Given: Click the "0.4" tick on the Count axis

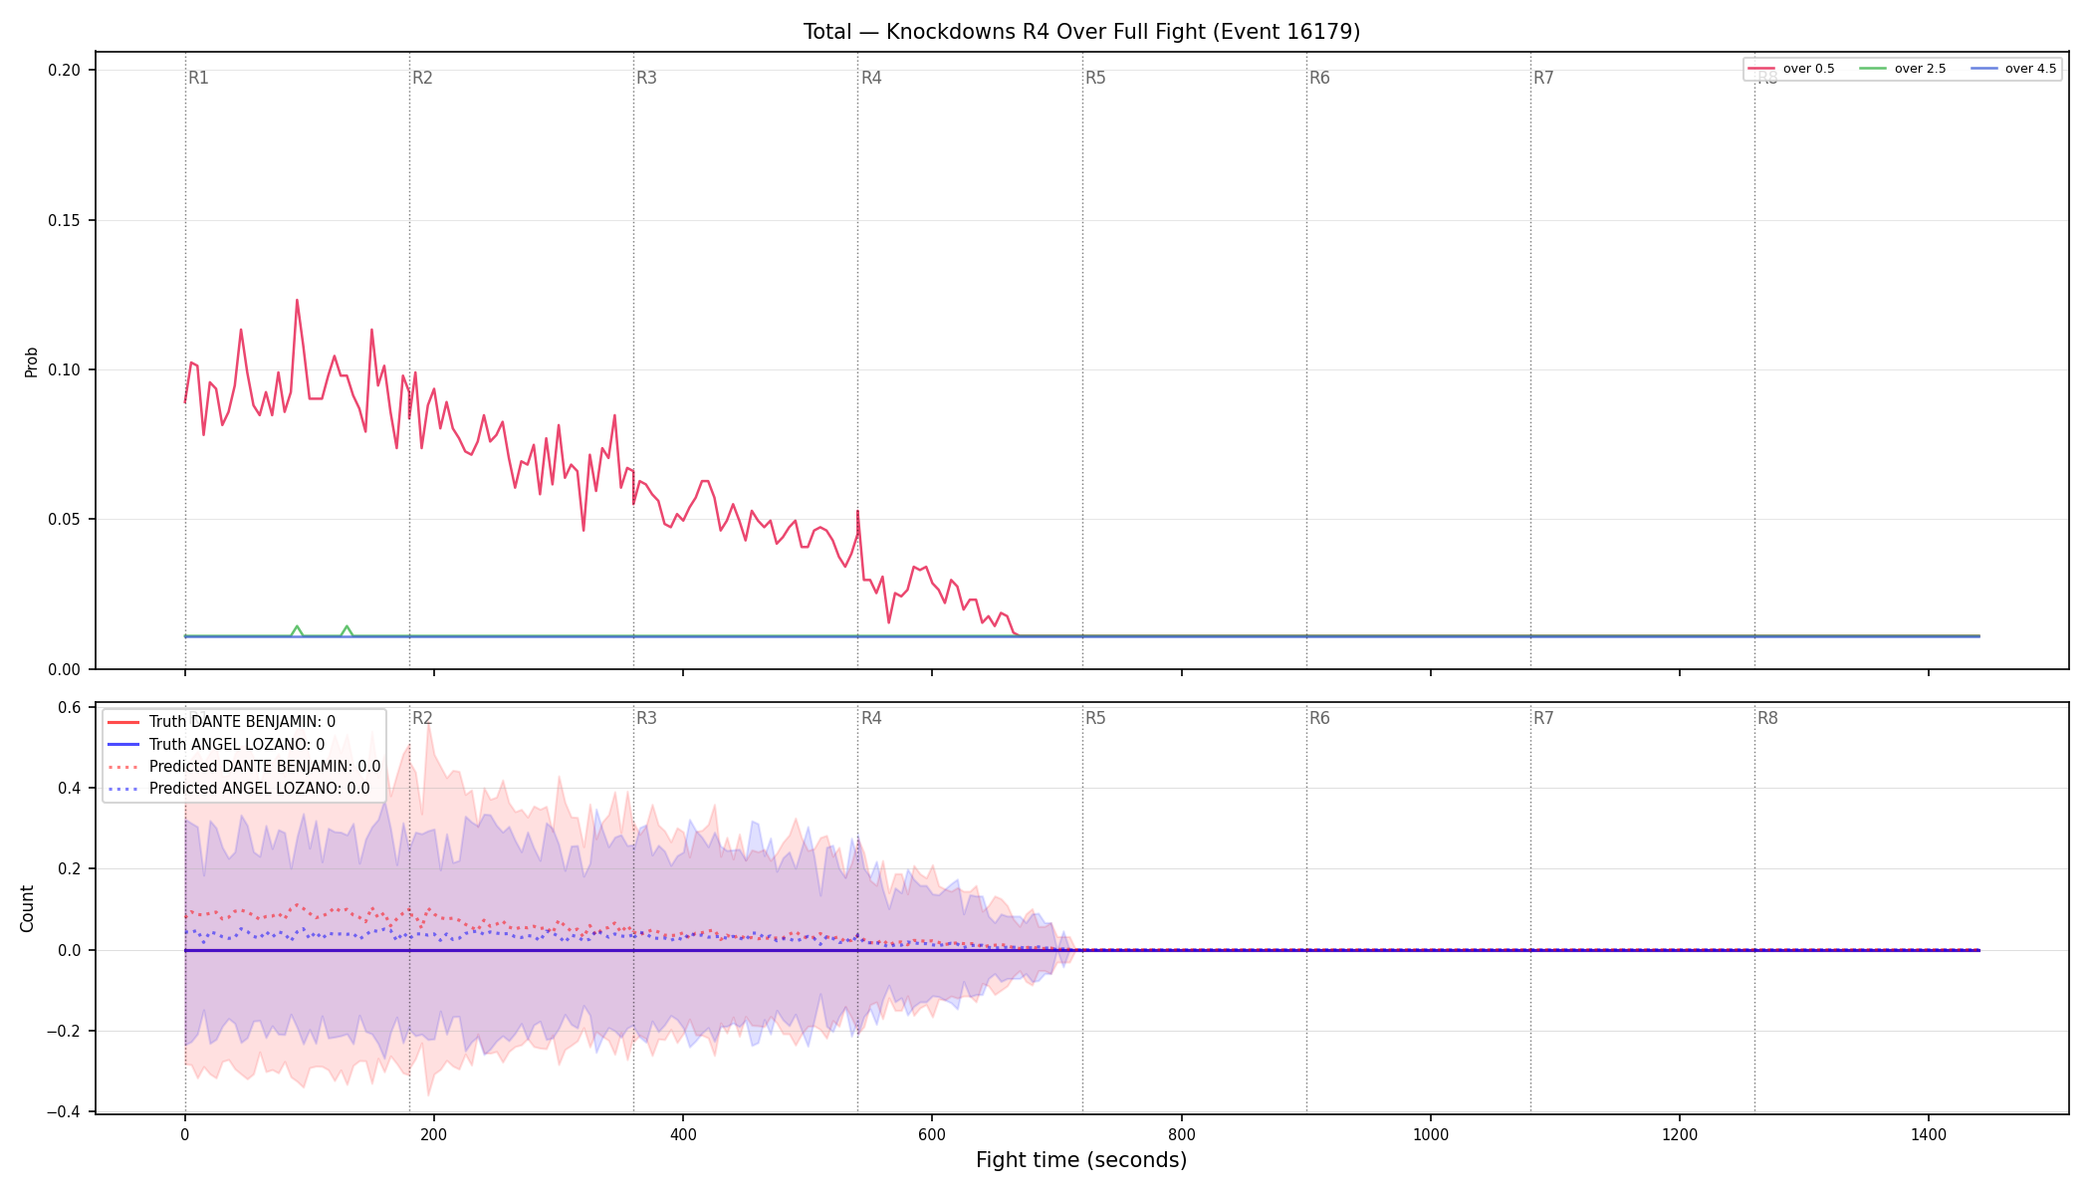Looking at the screenshot, I should coord(70,788).
